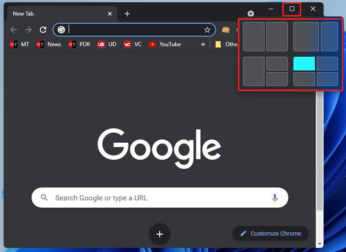Start voice search with microphone icon
Screen dimensions: 346x252
[x=275, y=198]
